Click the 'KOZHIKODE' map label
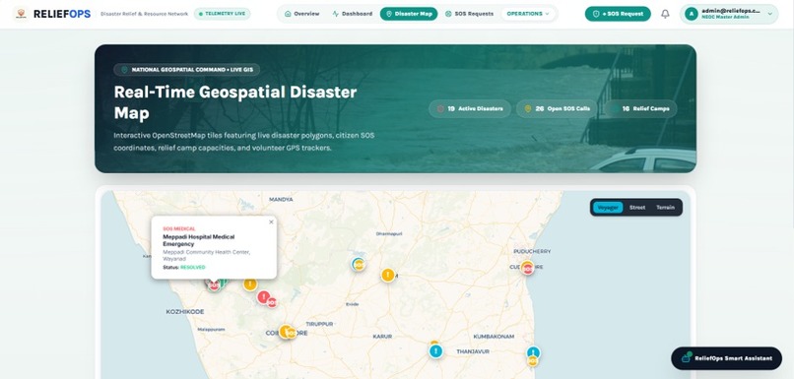Viewport: 794px width, 379px height. coord(185,312)
